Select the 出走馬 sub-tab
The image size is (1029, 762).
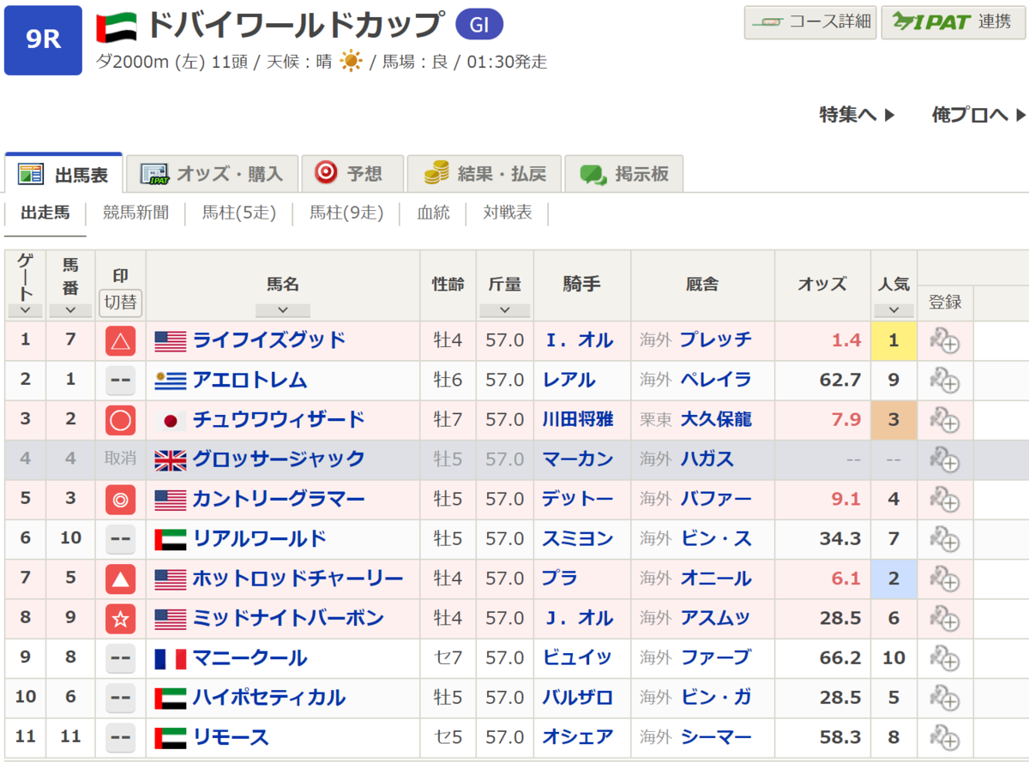click(x=45, y=213)
